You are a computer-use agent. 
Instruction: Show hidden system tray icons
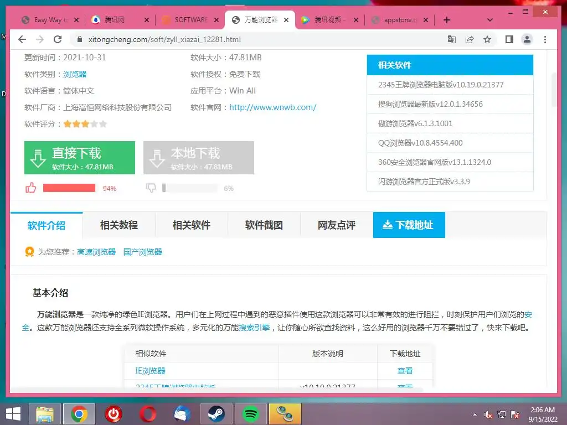click(x=475, y=414)
